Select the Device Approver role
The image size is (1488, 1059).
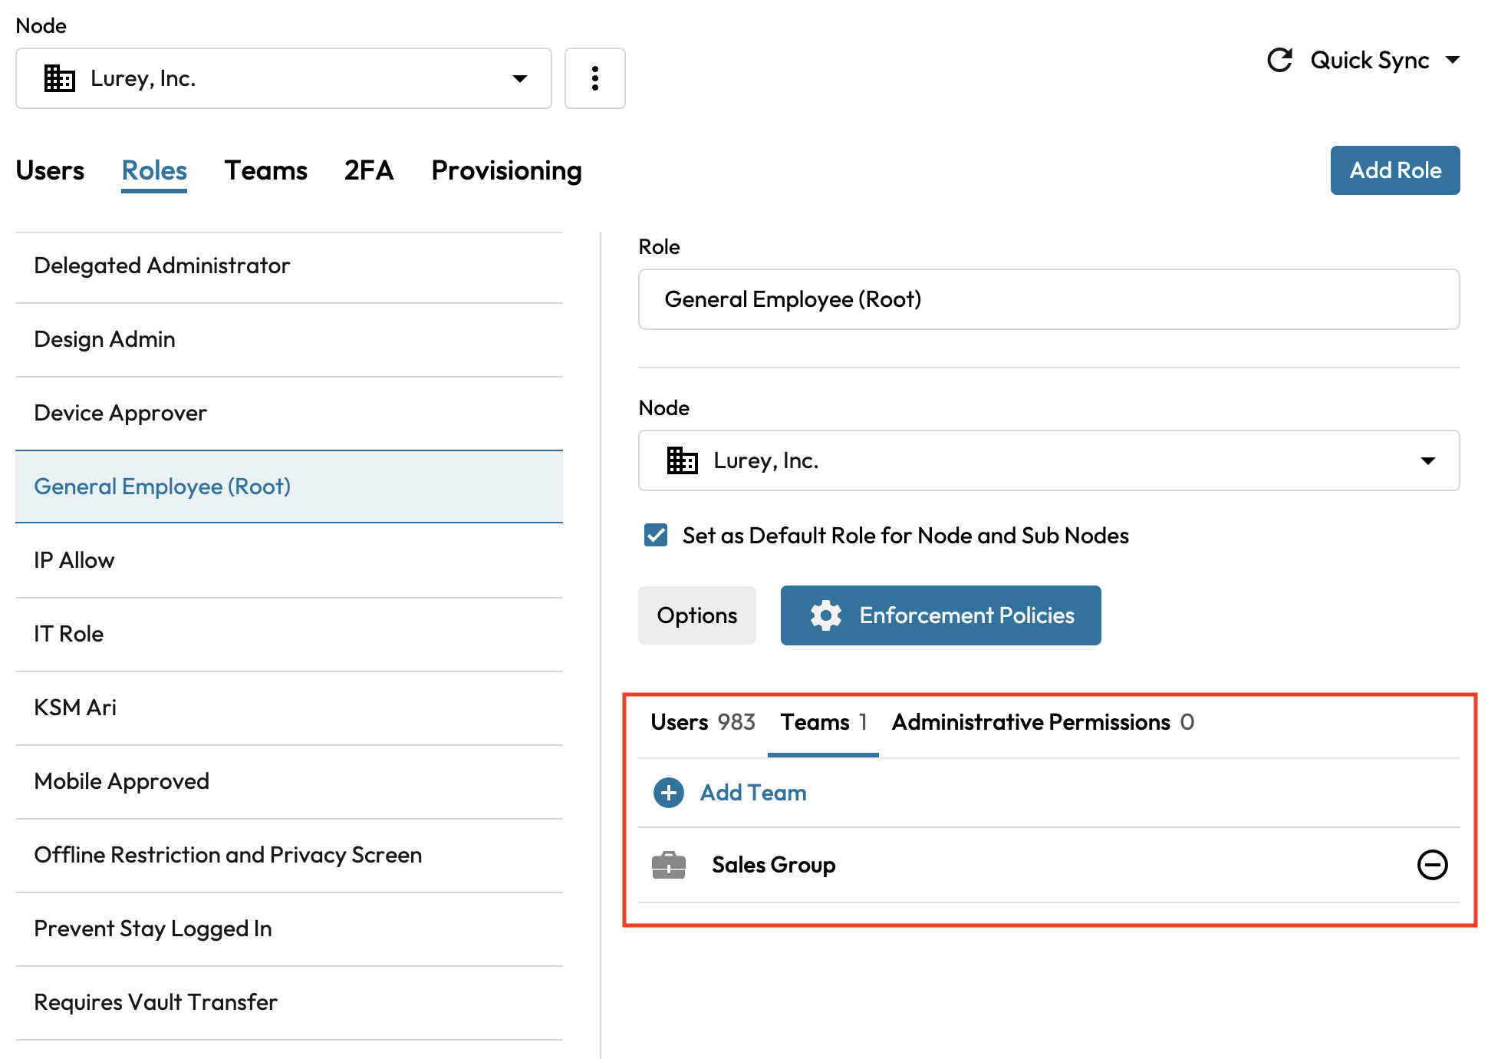pos(120,413)
